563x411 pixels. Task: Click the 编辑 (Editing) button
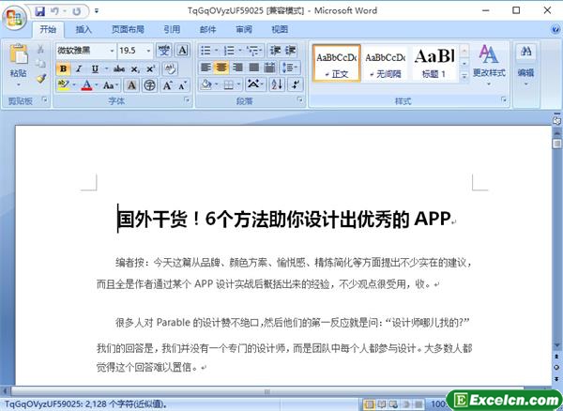(x=525, y=59)
